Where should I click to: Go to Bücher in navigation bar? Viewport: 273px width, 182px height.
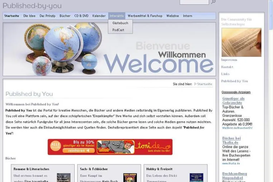(65, 16)
